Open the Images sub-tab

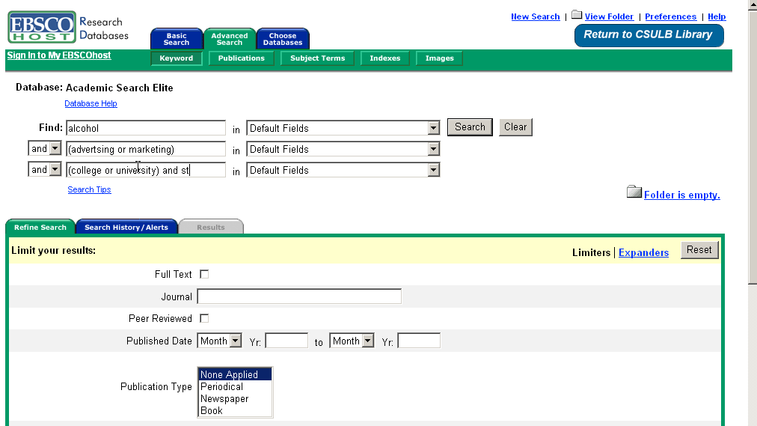439,58
